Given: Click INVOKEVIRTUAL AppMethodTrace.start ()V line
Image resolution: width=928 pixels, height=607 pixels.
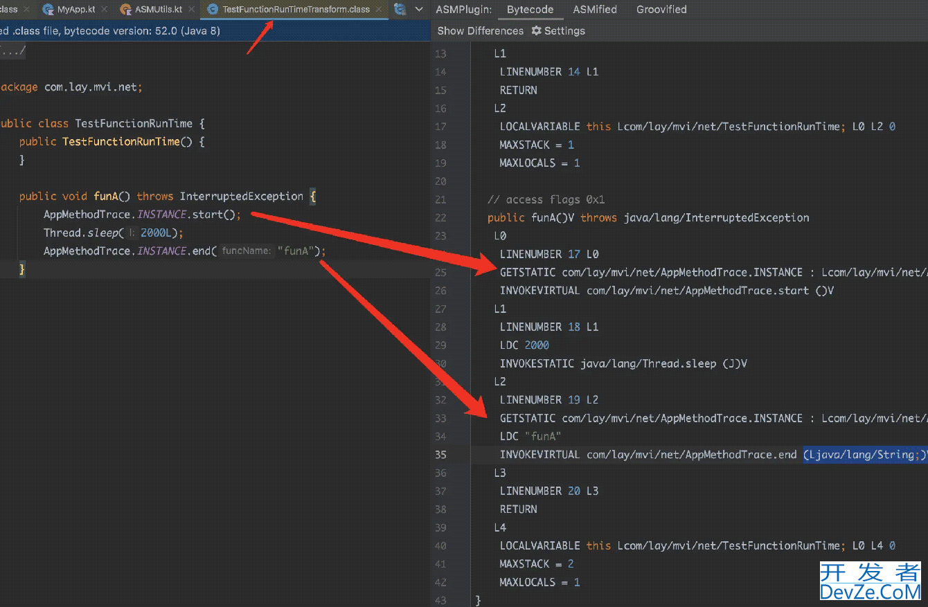Looking at the screenshot, I should [x=666, y=291].
